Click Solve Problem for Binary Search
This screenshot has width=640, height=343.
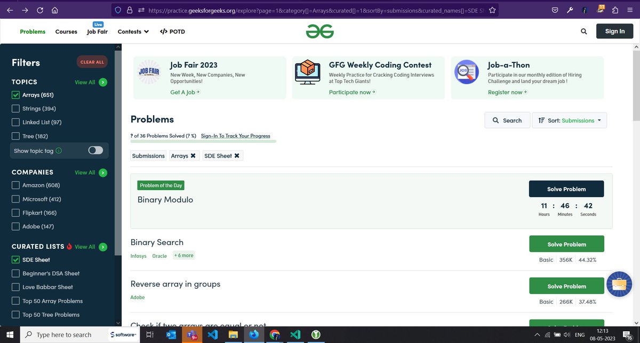[x=566, y=244]
